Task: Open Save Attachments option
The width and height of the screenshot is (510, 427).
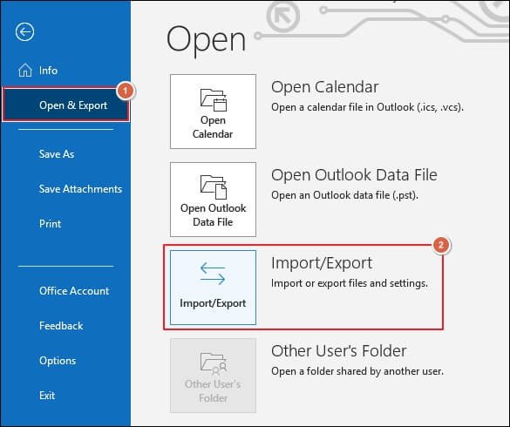Action: [x=80, y=188]
